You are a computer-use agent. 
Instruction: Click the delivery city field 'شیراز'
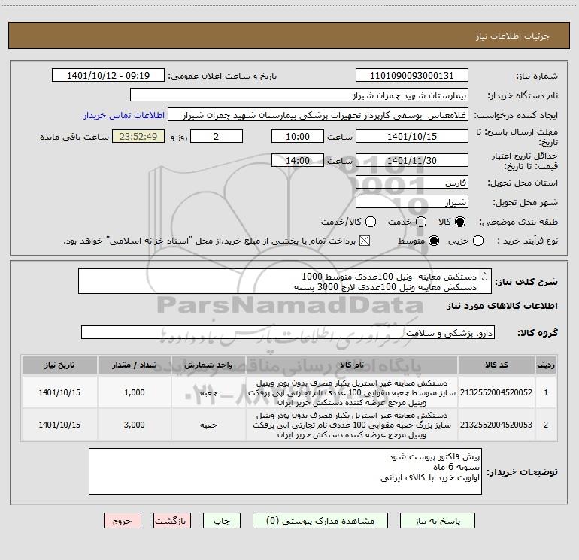tap(412, 202)
